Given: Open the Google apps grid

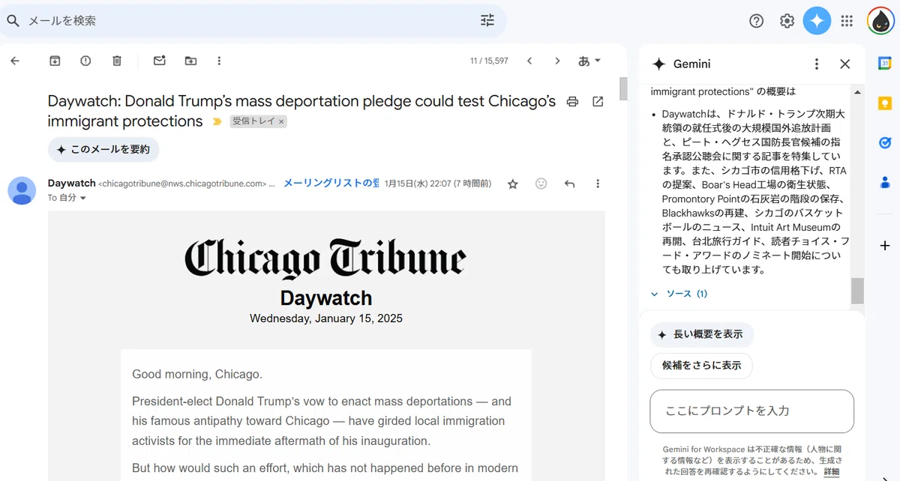Looking at the screenshot, I should pyautogui.click(x=847, y=21).
